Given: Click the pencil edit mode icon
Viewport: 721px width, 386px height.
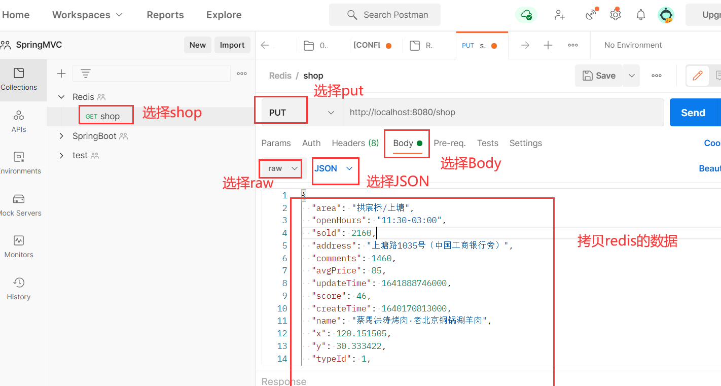Looking at the screenshot, I should (x=698, y=76).
